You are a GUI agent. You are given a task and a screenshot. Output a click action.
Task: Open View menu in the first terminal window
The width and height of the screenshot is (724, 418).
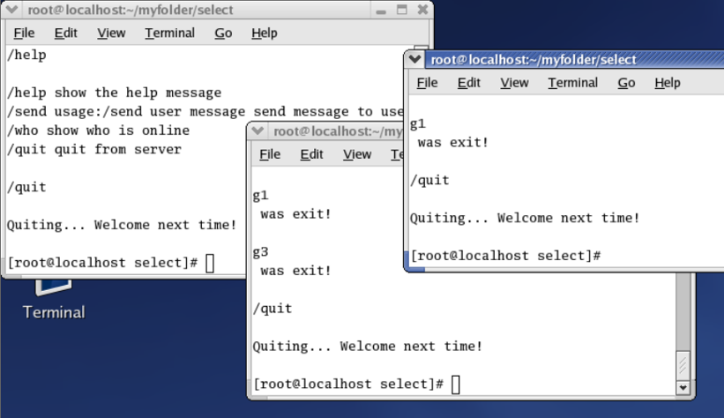pos(111,33)
